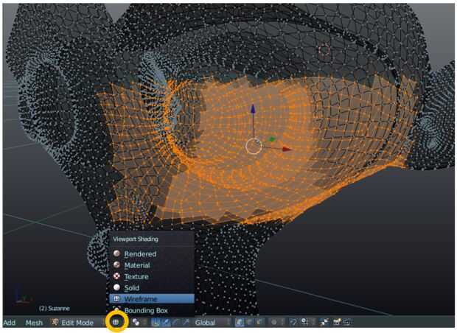Open the Mesh menu in header
The width and height of the screenshot is (457, 333).
(x=34, y=323)
